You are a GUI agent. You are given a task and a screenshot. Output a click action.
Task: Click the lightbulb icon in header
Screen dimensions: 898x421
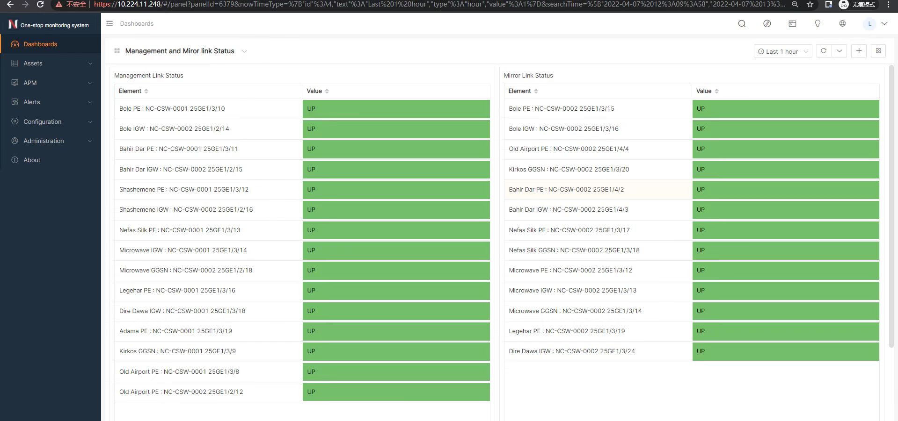pos(818,24)
